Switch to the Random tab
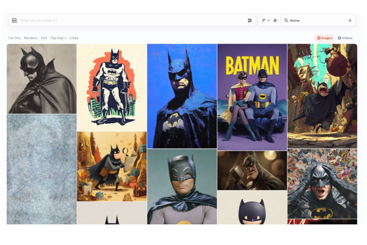 [x=31, y=38]
